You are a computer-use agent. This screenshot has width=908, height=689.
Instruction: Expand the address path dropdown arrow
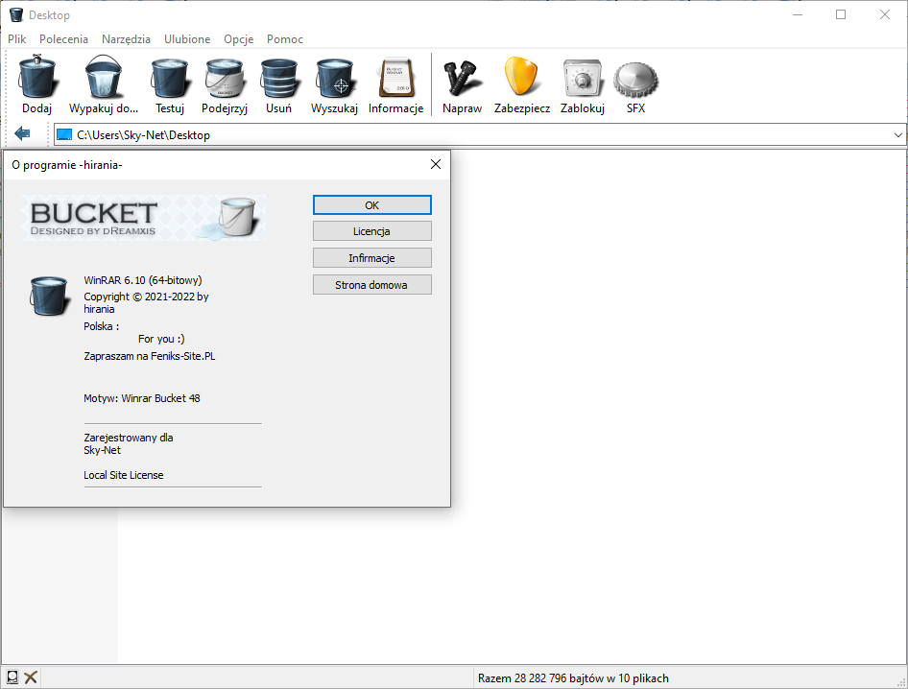coord(898,135)
